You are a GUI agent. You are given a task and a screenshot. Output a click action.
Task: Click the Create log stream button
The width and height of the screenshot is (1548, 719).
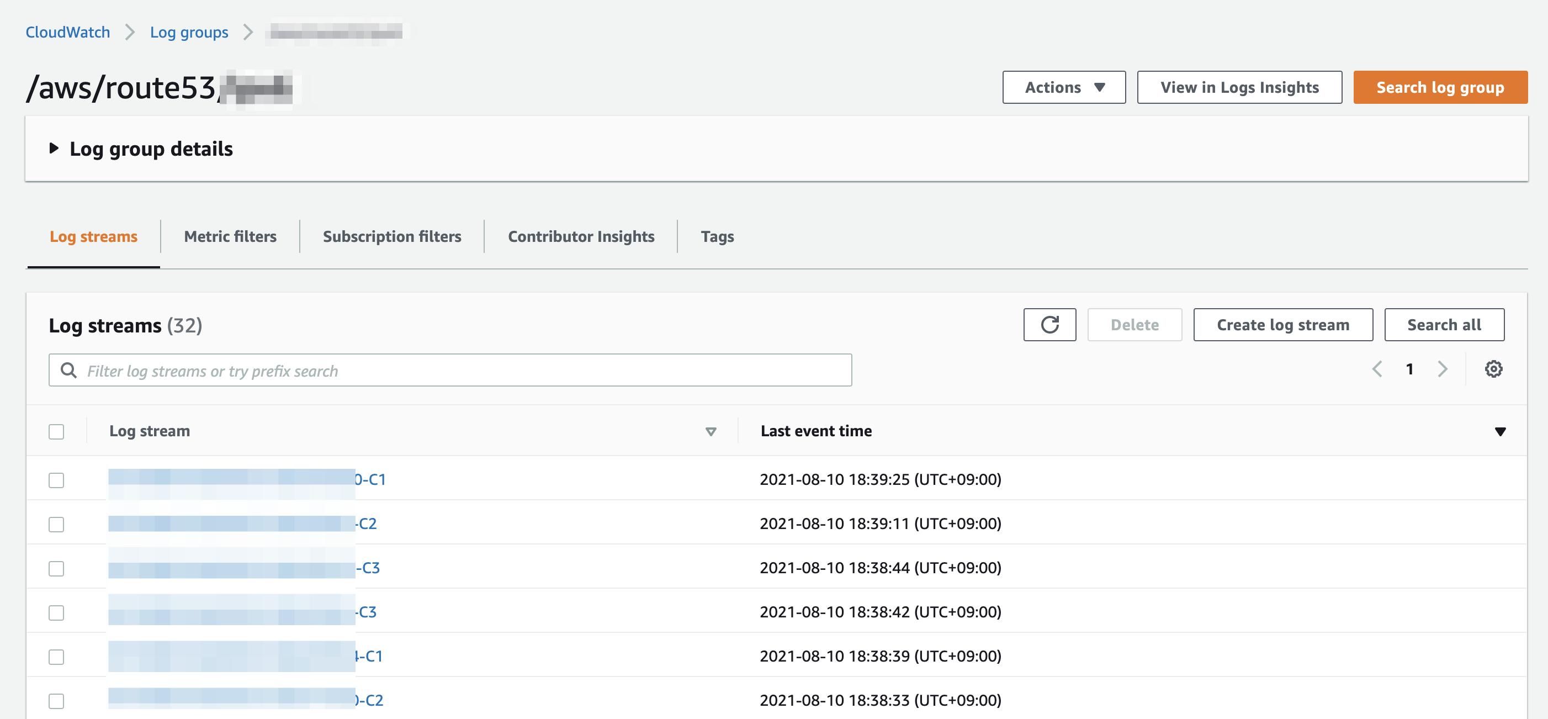pos(1282,325)
